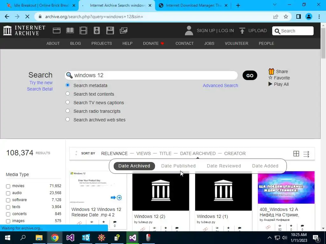Click the Favorite star icon
Screen dimensions: 326x244
[x=270, y=78]
